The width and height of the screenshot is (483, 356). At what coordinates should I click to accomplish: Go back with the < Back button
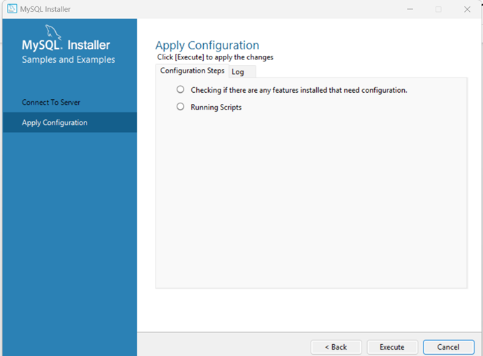(x=336, y=347)
